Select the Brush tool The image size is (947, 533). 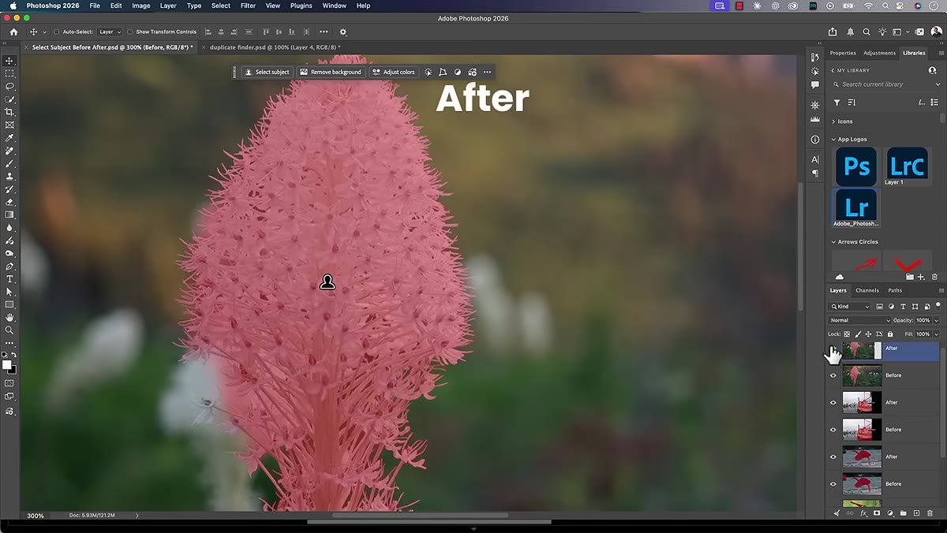click(9, 163)
